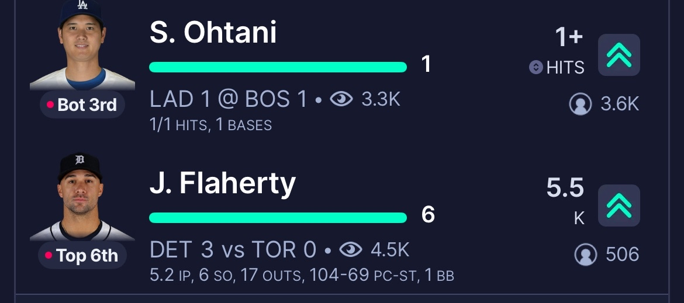
Task: Click S. Ohtani's player headshot
Action: pyautogui.click(x=82, y=45)
